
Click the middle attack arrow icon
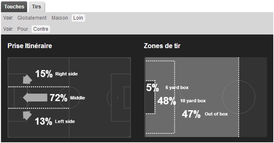pos(35,98)
